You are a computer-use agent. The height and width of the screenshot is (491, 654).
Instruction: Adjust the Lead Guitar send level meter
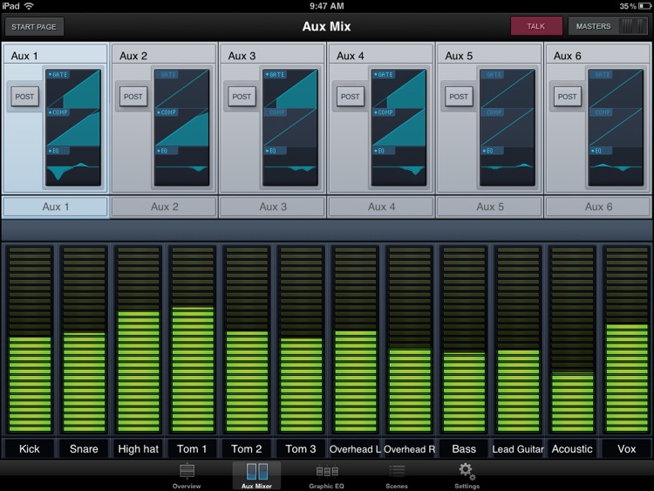pyautogui.click(x=518, y=339)
